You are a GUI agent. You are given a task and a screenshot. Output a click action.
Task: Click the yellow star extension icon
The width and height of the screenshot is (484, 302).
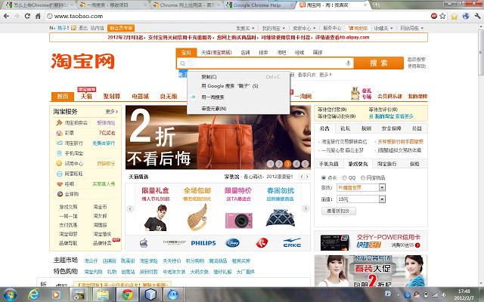pyautogui.click(x=454, y=16)
